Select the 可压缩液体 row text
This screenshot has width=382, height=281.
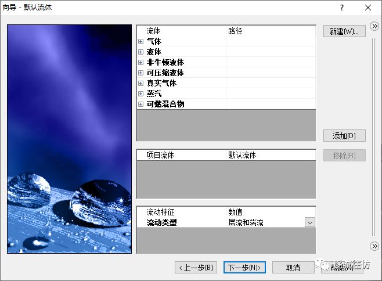(165, 73)
